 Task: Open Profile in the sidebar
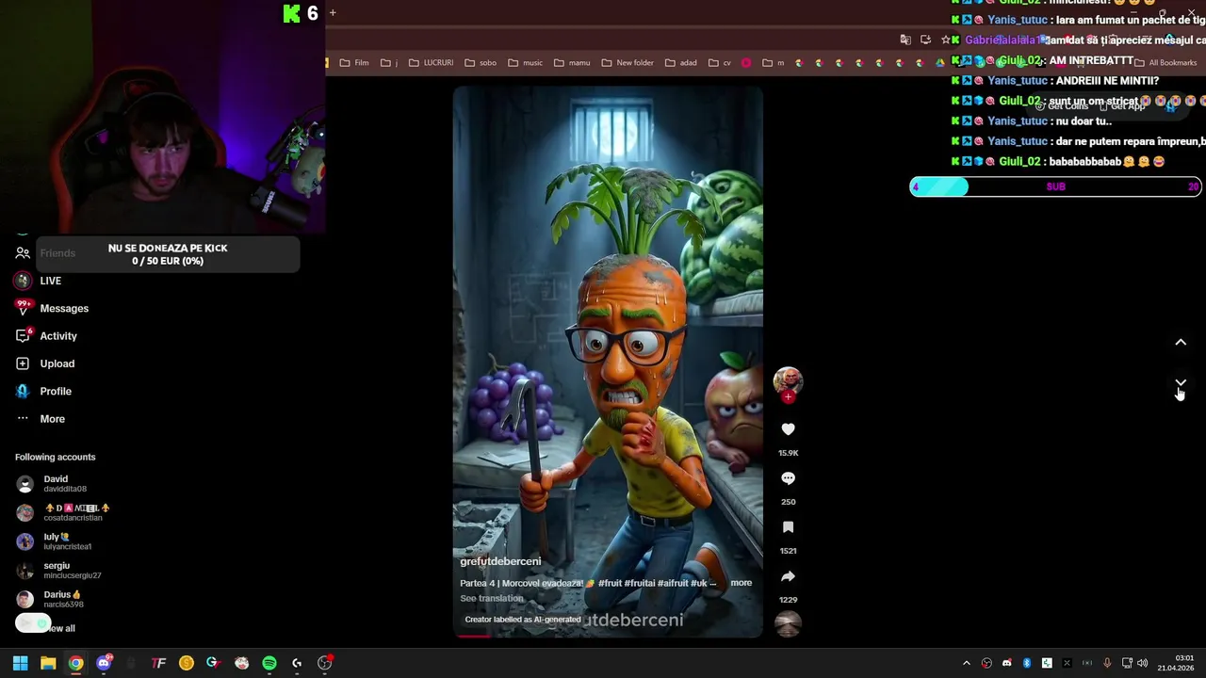(56, 391)
